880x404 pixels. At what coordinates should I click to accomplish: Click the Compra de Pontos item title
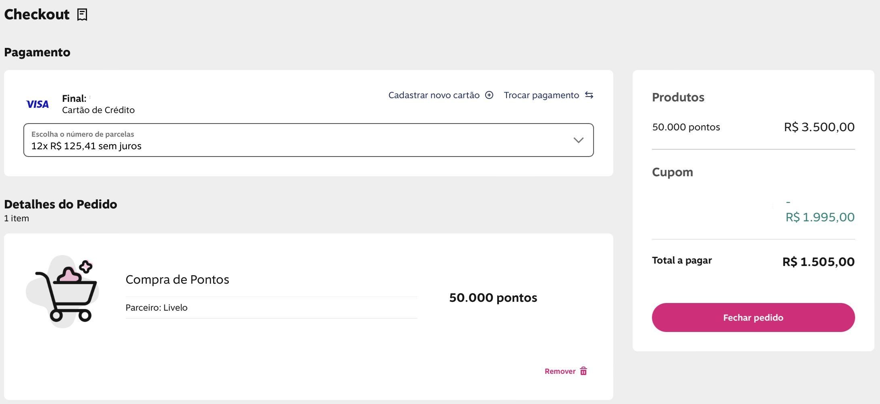click(177, 279)
